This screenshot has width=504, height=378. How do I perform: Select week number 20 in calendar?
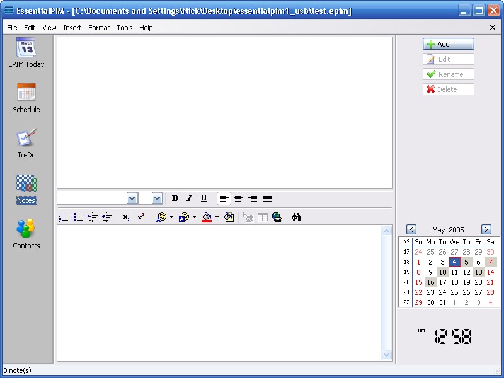coord(406,282)
